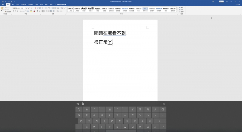242x132 pixels.
Task: Apply the Heading 1 style
Action: 84,9
